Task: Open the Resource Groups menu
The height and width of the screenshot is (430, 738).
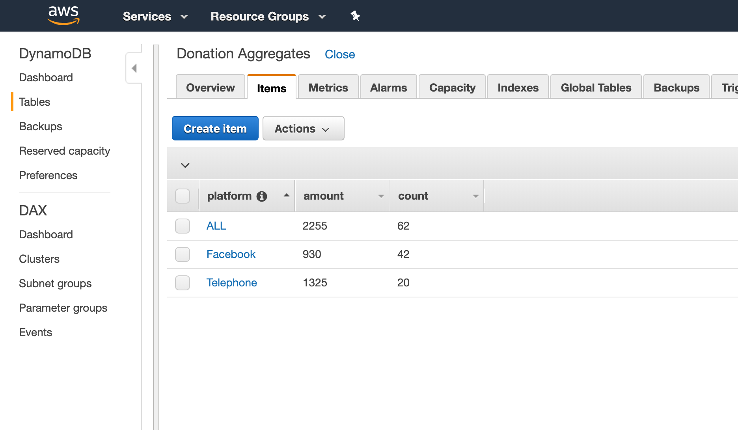Action: tap(268, 17)
